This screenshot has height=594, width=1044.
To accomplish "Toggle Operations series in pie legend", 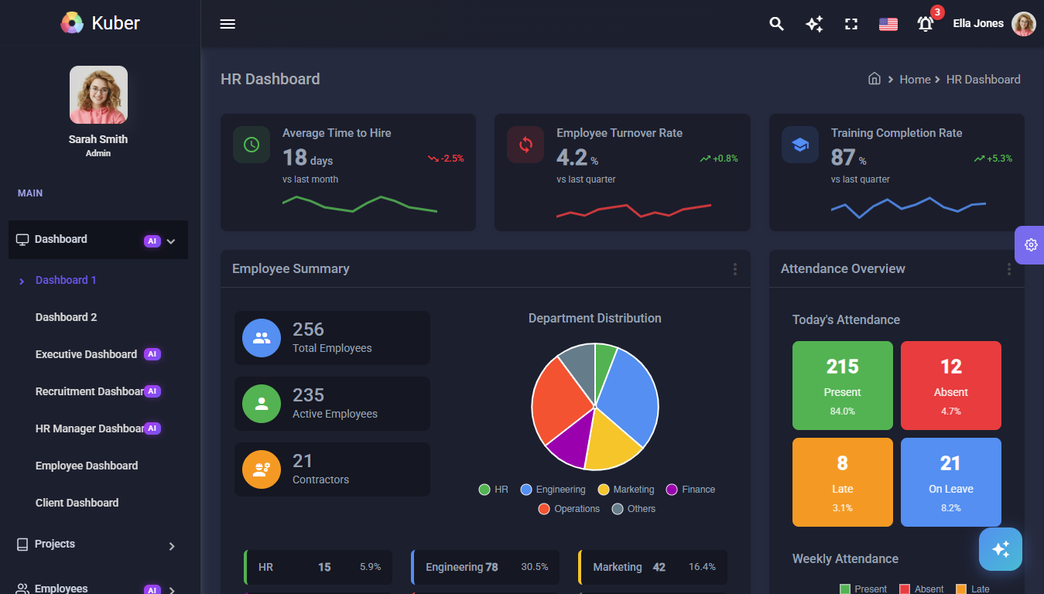I will (x=569, y=509).
